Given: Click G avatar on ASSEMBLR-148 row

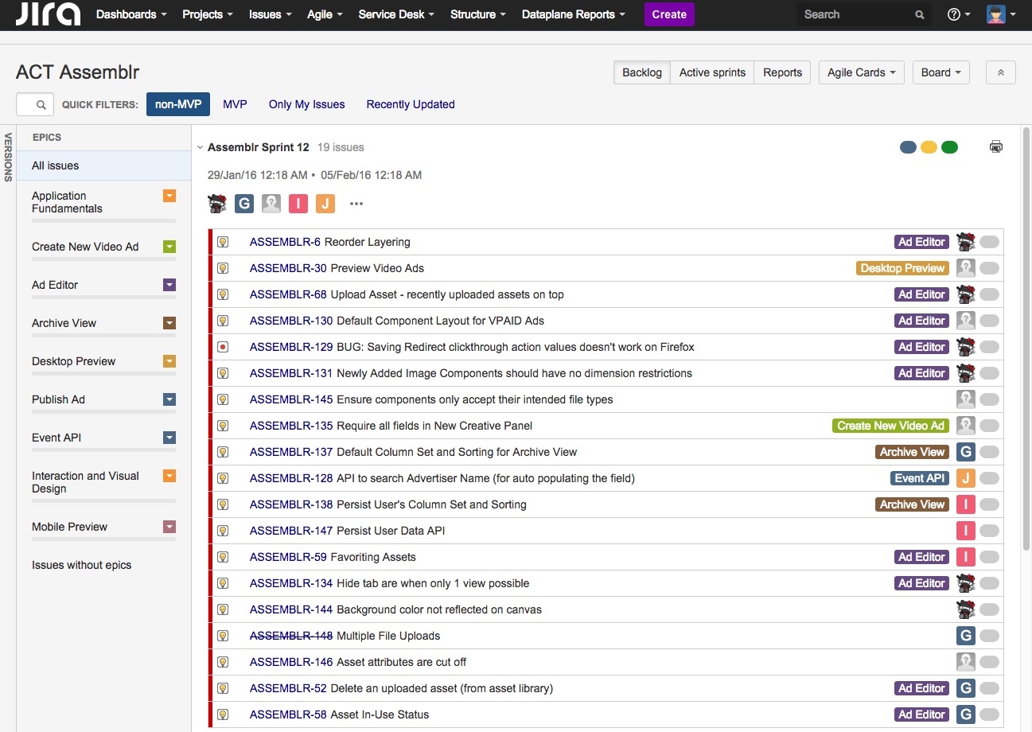Looking at the screenshot, I should click(x=965, y=636).
